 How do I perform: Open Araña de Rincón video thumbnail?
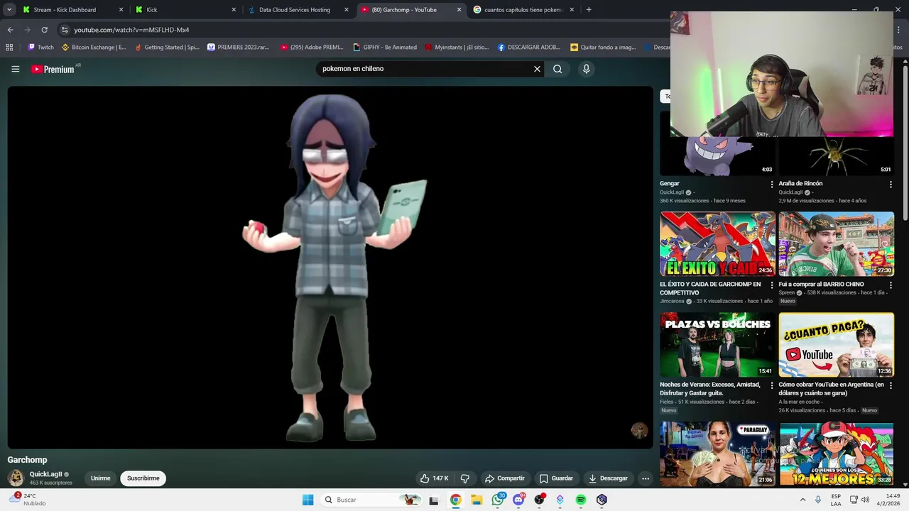pos(836,156)
